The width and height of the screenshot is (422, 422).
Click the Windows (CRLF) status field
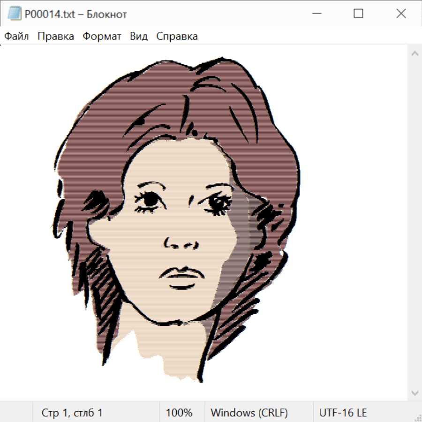tap(249, 413)
